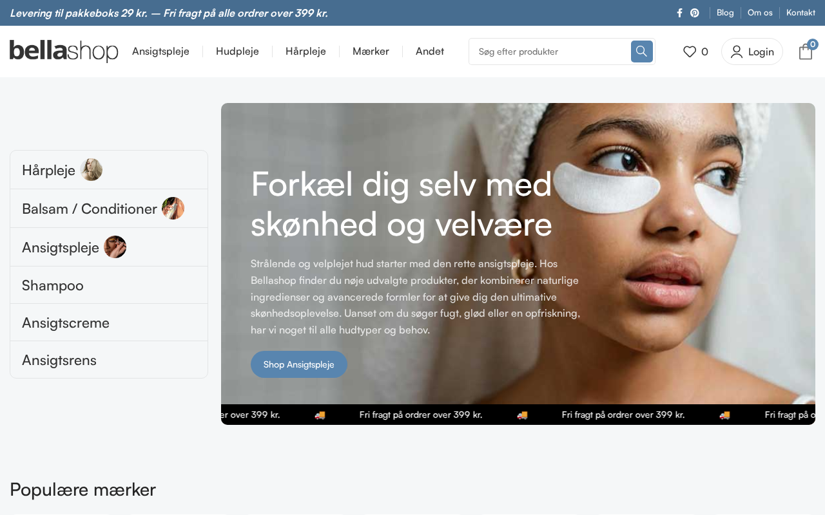The height and width of the screenshot is (515, 825).
Task: Click the bellashop logo
Action: click(64, 51)
